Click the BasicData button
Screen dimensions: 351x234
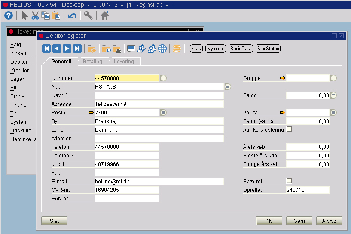pos(241,49)
